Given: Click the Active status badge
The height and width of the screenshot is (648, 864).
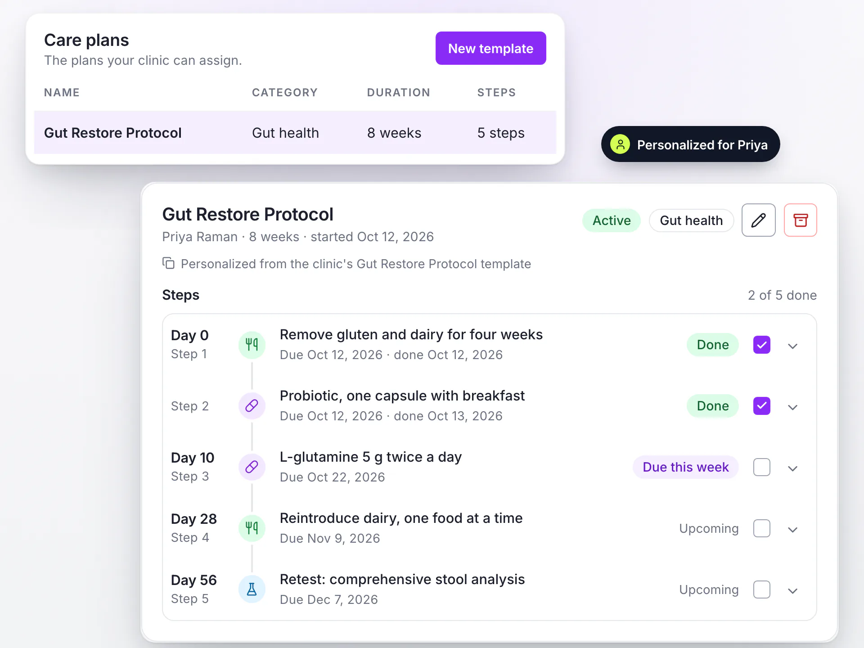Looking at the screenshot, I should (612, 220).
